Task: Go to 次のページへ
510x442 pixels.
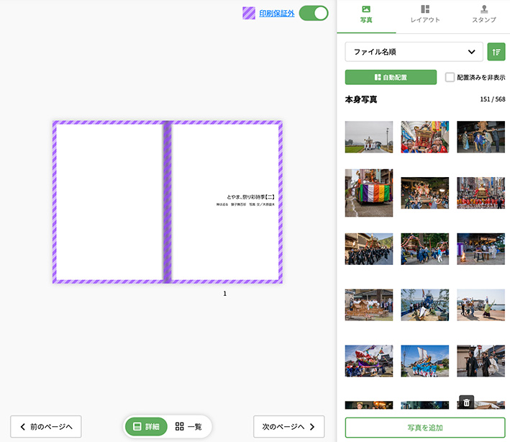Action: coord(288,426)
